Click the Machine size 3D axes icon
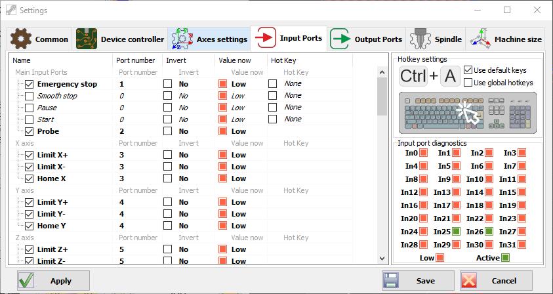 [480, 39]
